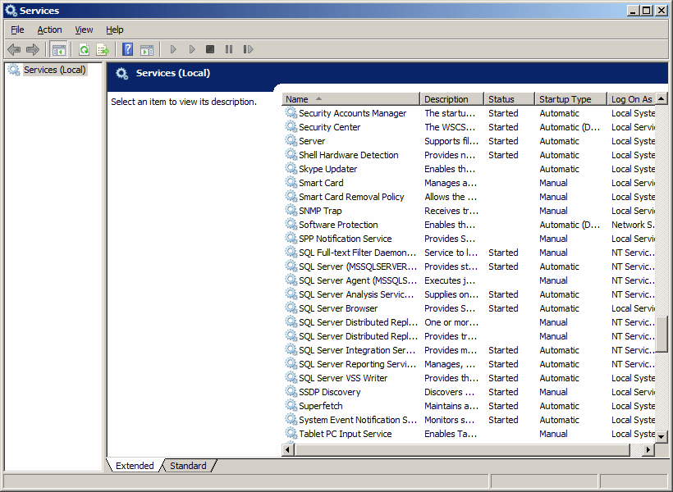The width and height of the screenshot is (673, 492).
Task: Select the Smart Card Removal Policy service
Action: [470, 197]
